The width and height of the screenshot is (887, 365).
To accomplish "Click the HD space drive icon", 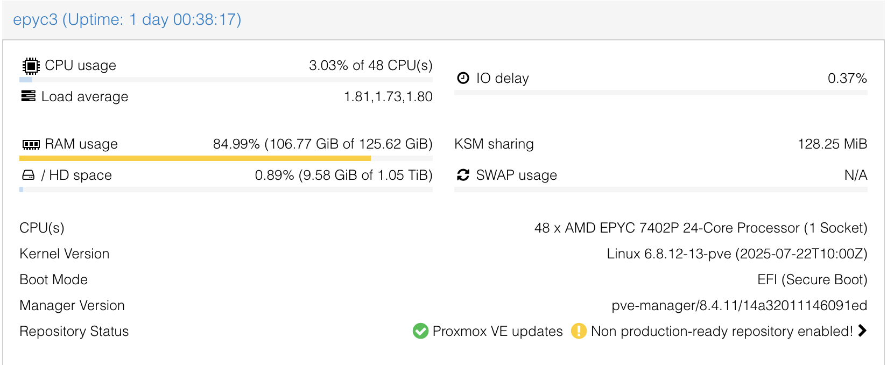I will click(29, 176).
